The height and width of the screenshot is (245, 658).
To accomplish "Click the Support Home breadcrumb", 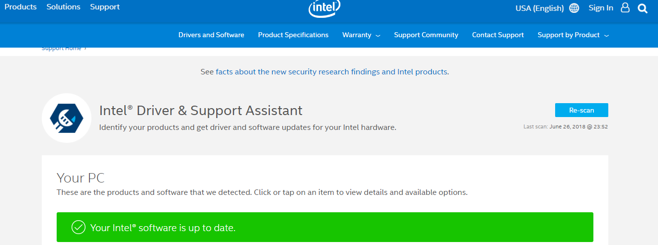I will click(62, 49).
